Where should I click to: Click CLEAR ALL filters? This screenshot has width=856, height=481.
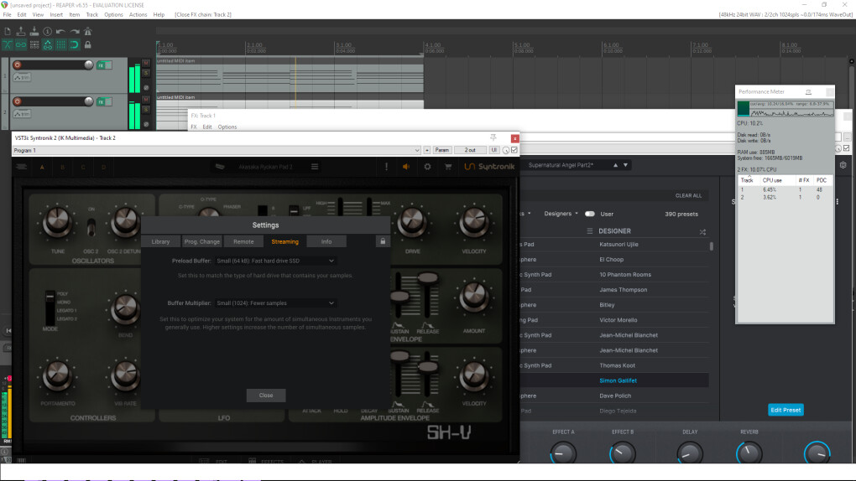click(x=688, y=196)
